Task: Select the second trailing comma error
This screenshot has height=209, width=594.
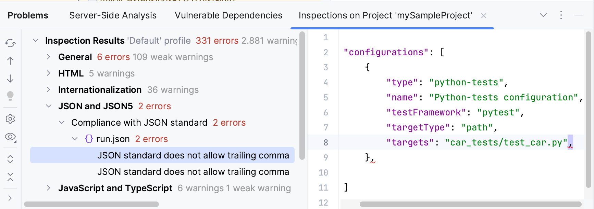Action: point(193,172)
